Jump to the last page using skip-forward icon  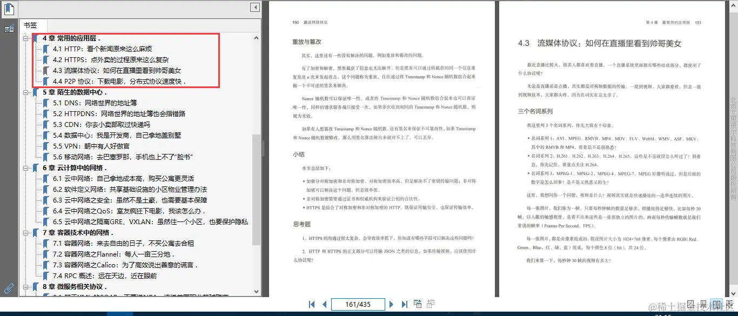click(404, 304)
